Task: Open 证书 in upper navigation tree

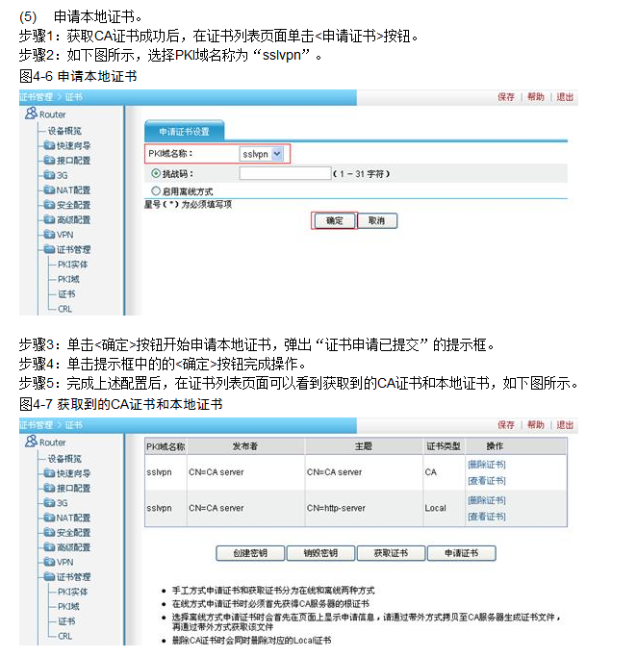Action: coord(66,293)
